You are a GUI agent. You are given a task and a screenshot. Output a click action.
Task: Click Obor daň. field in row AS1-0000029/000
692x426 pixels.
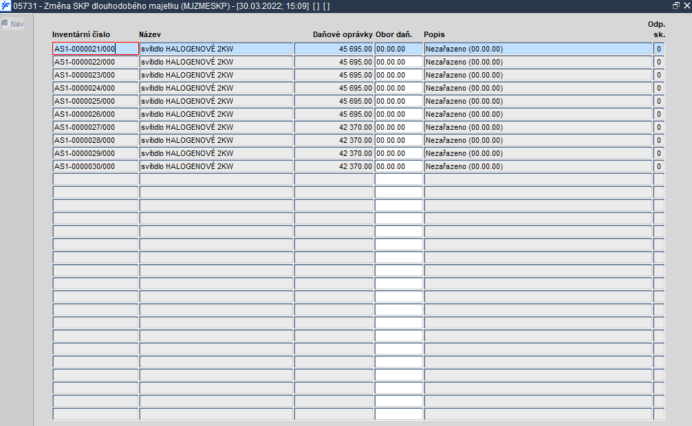pos(398,153)
